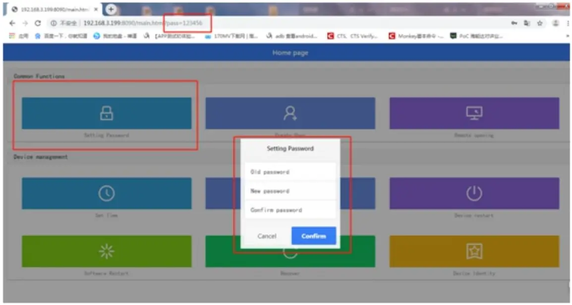Bookmark this page with star icon
Viewport: 572px width, 305px height.
[x=540, y=23]
